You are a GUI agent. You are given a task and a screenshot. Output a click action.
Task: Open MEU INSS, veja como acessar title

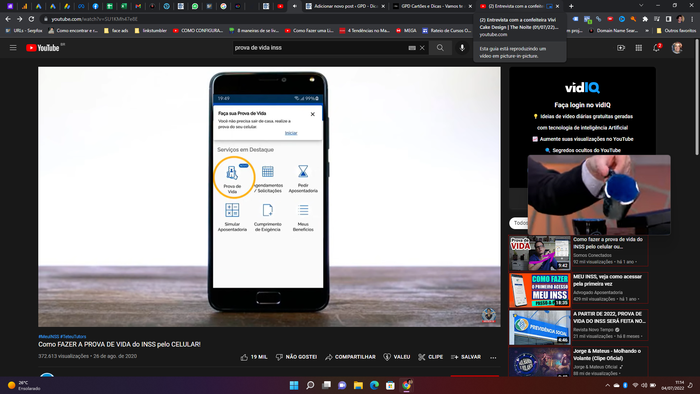pyautogui.click(x=607, y=280)
